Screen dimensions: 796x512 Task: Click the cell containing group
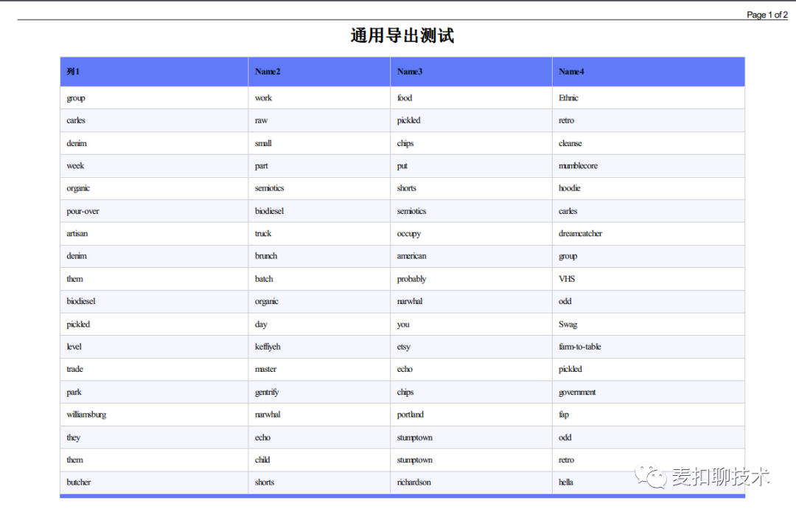click(75, 97)
